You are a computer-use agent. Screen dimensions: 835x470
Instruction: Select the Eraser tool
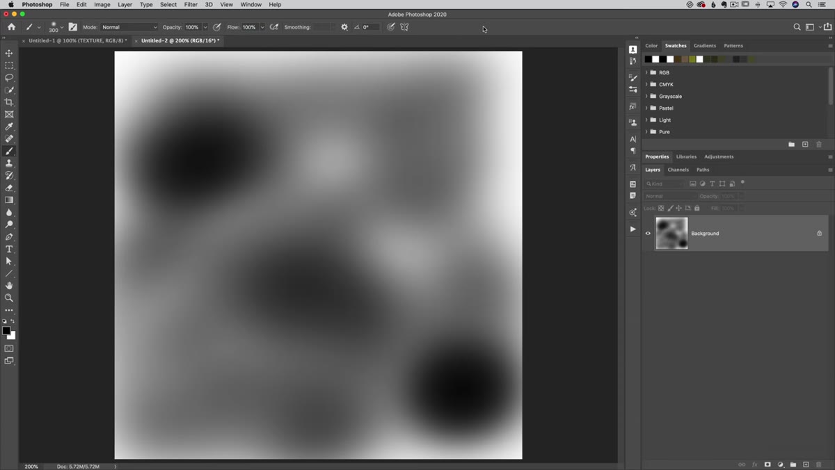click(x=9, y=188)
